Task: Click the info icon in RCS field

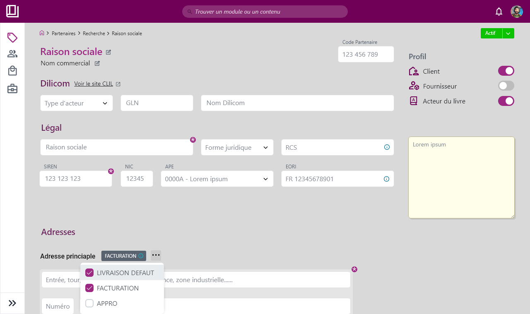Action: coord(387,147)
